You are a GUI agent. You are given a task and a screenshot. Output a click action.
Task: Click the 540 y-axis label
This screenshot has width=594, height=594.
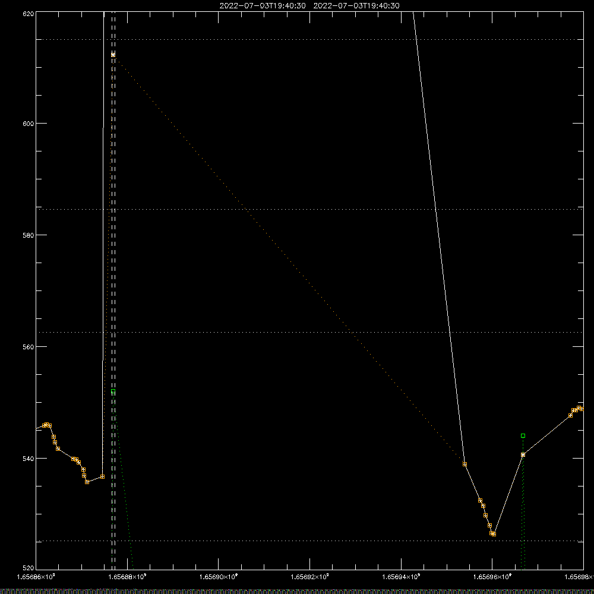(x=29, y=459)
